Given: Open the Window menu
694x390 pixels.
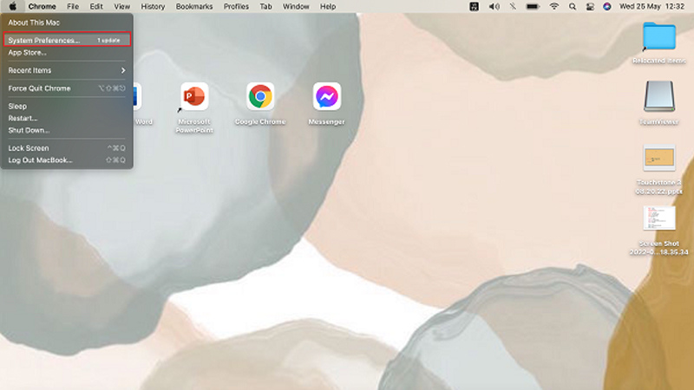Looking at the screenshot, I should [296, 7].
